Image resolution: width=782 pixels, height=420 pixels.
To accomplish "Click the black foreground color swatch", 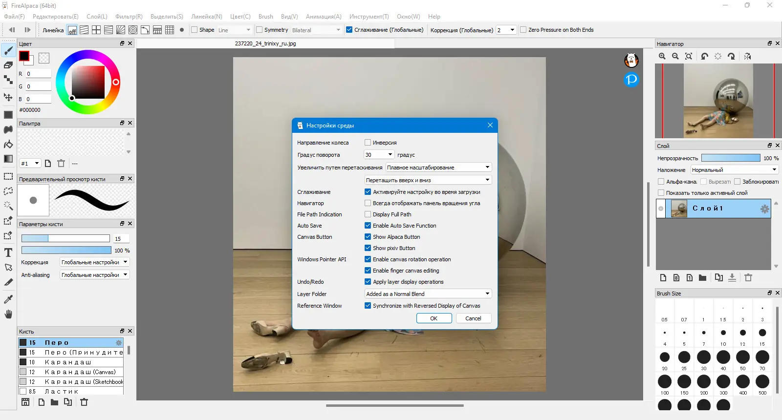I will tap(24, 56).
